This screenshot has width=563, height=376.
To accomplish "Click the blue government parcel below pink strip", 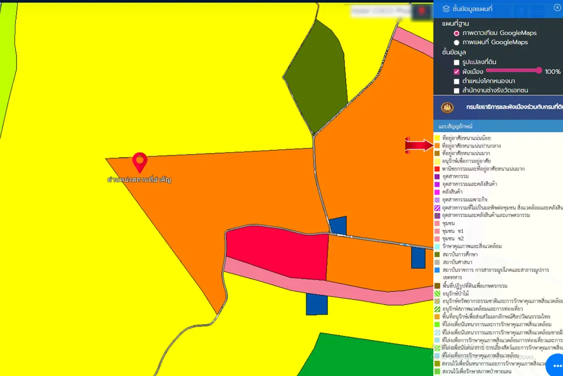I will 317,304.
